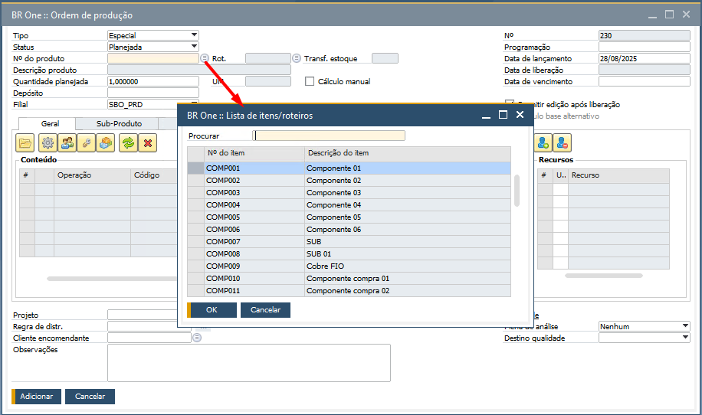This screenshot has height=415, width=702.
Task: Click the wrench tool toolbar icon
Action: pyautogui.click(x=87, y=143)
